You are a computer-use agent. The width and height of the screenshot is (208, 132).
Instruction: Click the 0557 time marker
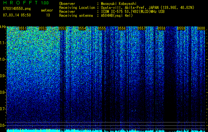(x=142, y=28)
